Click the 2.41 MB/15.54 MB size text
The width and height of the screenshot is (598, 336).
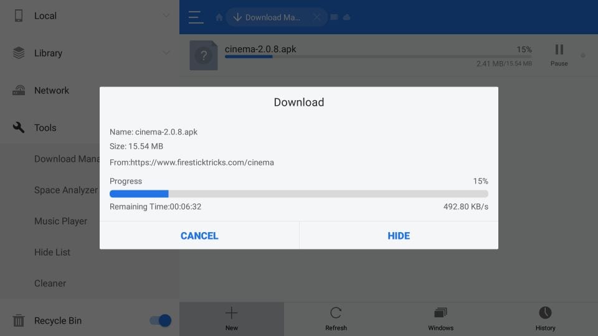click(504, 63)
